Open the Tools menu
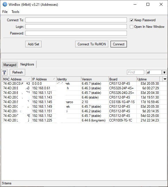 15,12
